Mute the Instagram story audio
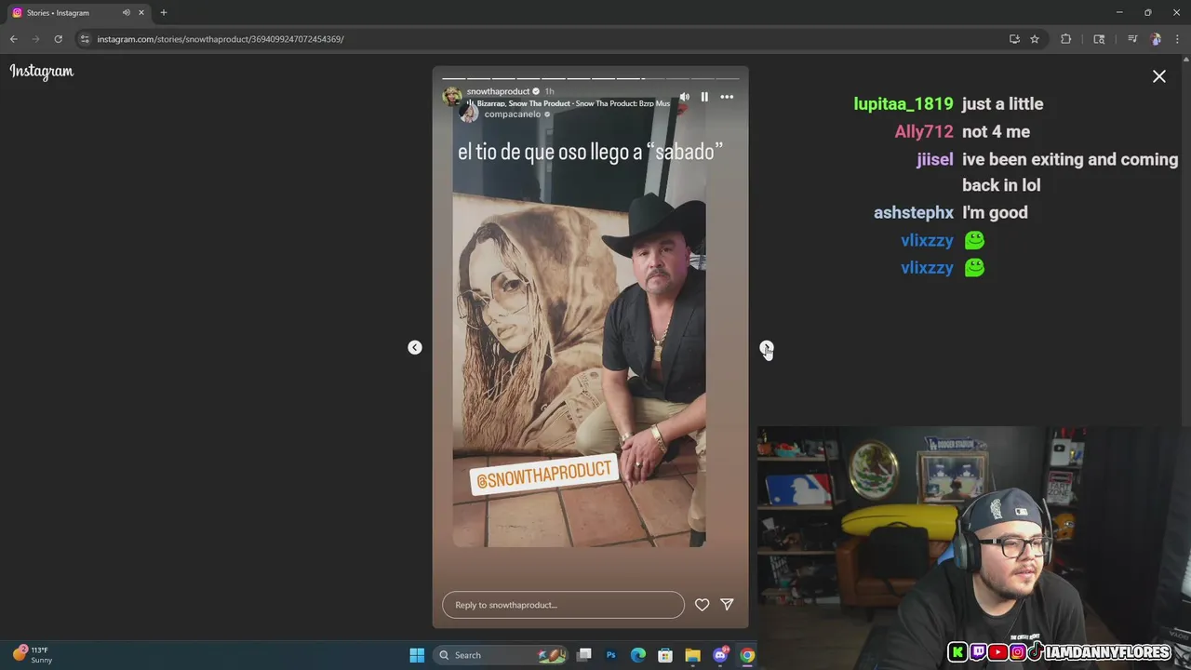Viewport: 1191px width, 670px height. tap(685, 97)
